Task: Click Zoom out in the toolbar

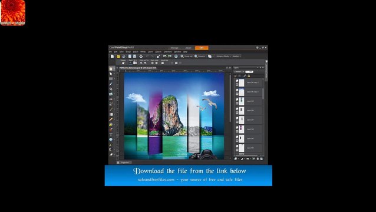Action: click(x=187, y=57)
